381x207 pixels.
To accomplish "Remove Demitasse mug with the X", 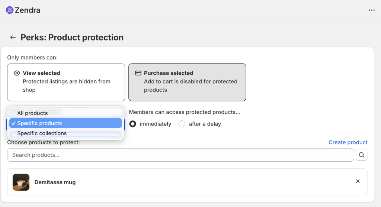I will point(358,181).
